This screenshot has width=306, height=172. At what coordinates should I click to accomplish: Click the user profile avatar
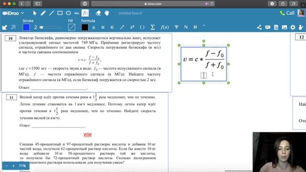point(301,13)
